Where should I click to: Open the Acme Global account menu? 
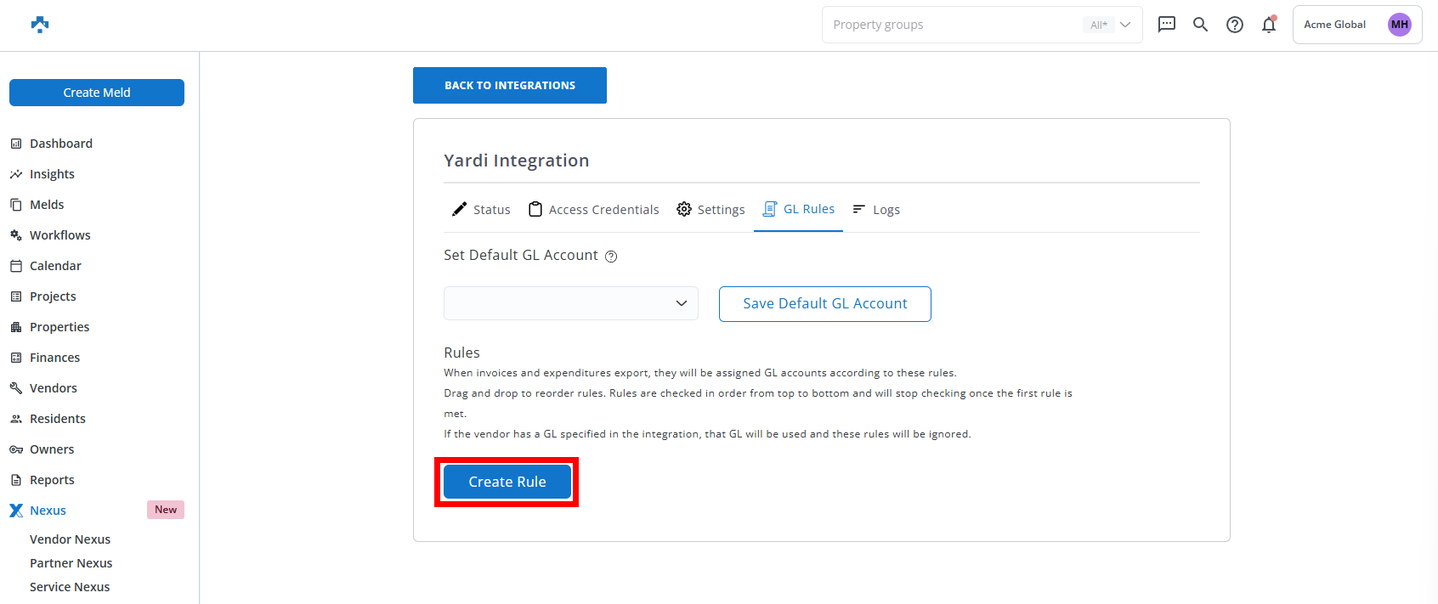1334,25
